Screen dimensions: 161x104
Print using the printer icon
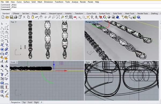point(16,17)
